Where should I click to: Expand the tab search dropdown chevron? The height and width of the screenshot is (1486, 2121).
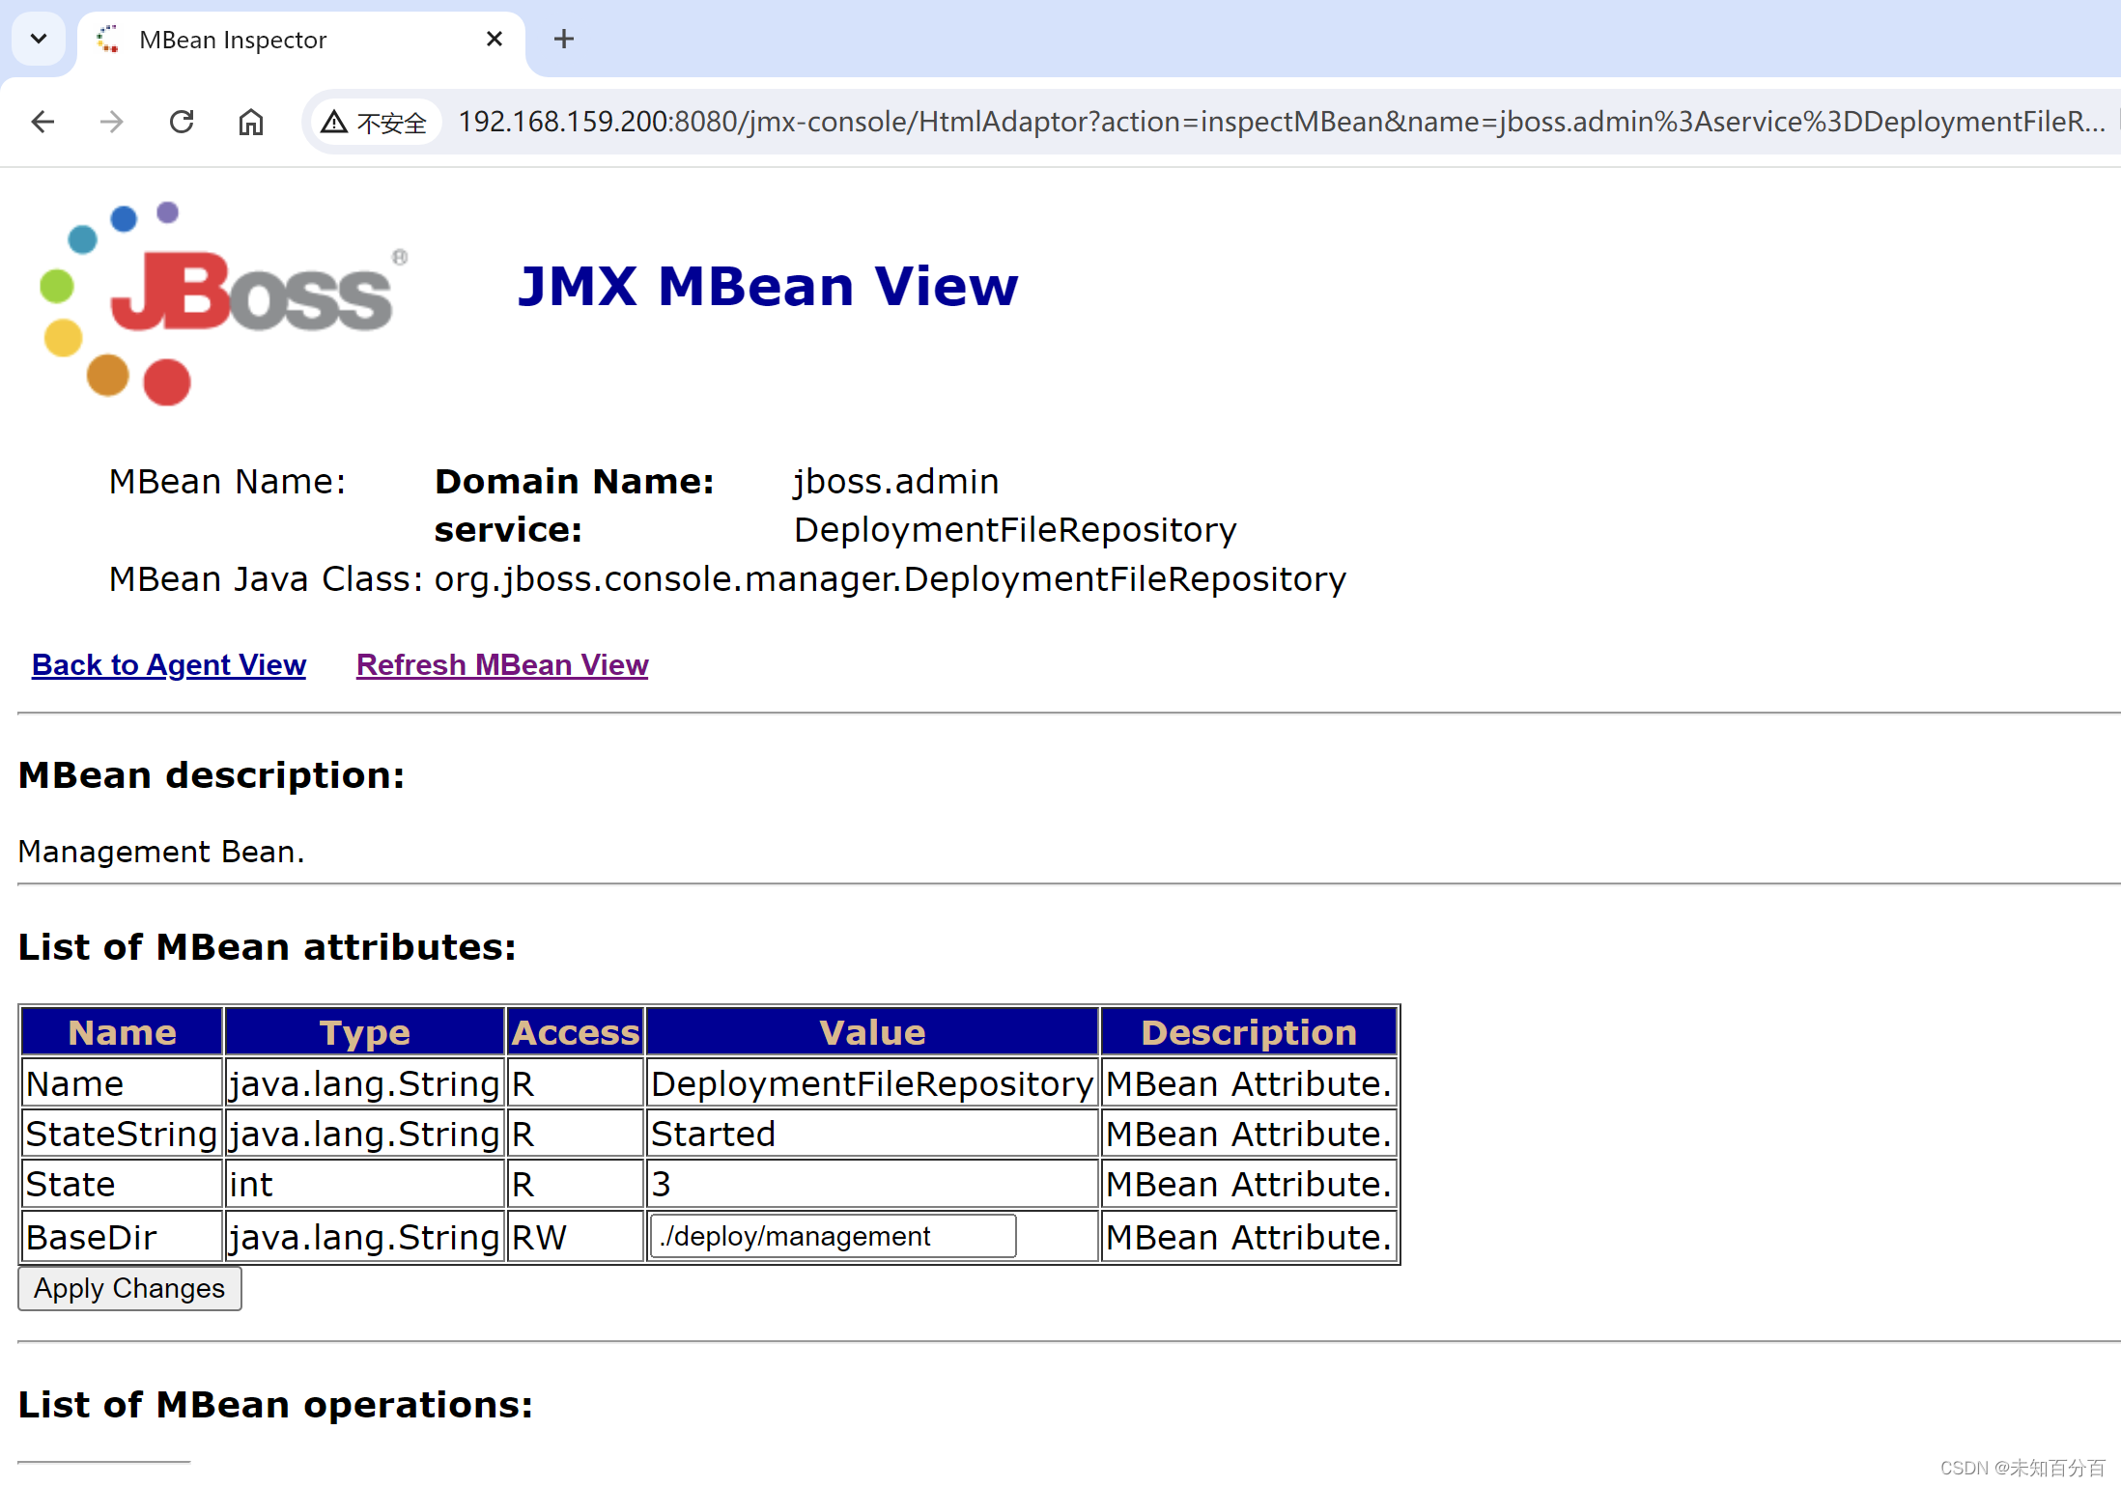(x=39, y=39)
